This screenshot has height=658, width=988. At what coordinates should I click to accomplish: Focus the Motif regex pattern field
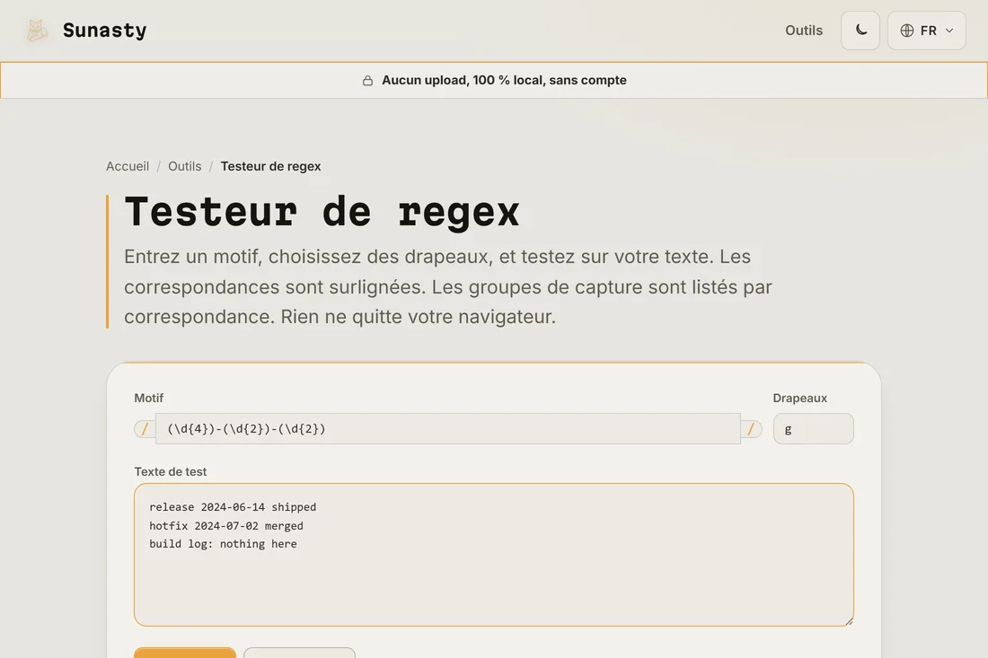(x=448, y=429)
